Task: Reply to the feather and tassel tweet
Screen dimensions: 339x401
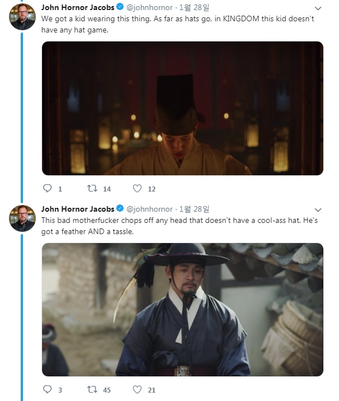Action: click(48, 389)
